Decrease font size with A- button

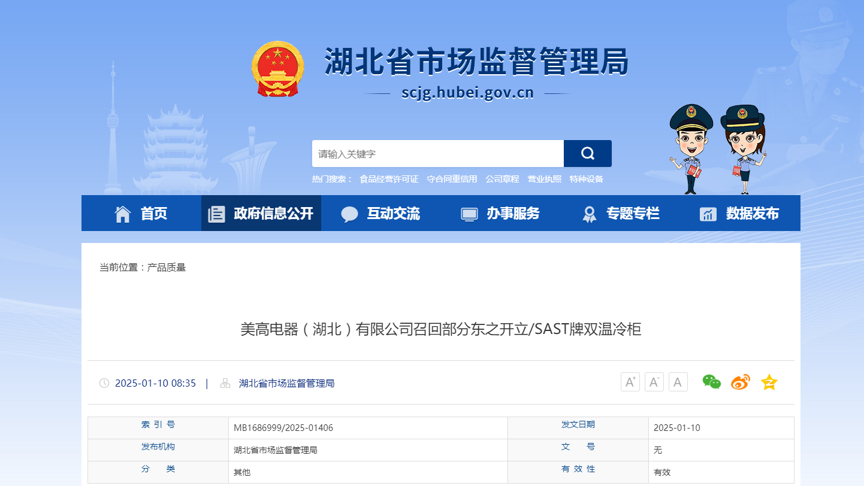click(x=654, y=382)
